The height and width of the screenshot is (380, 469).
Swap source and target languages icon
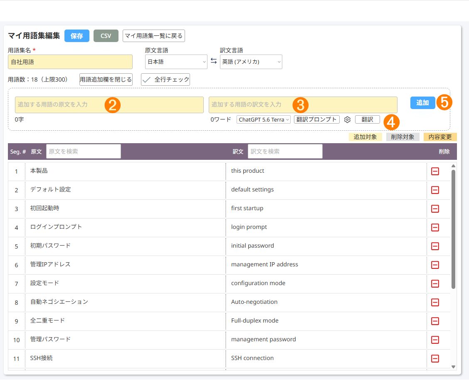(x=214, y=61)
